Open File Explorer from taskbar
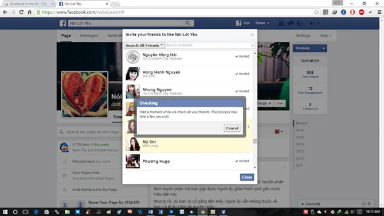 click(67, 212)
